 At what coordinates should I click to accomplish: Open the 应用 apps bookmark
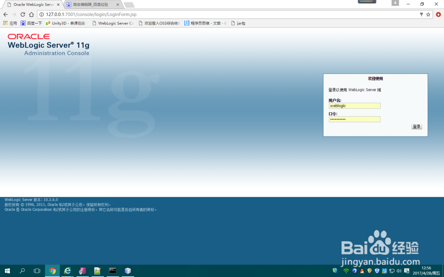point(10,23)
